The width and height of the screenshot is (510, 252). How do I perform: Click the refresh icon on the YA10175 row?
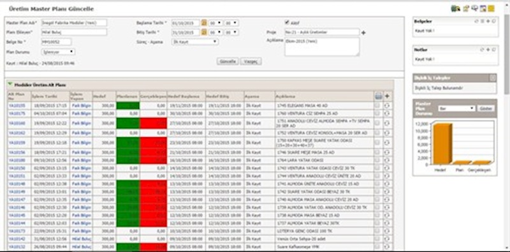coord(387,114)
